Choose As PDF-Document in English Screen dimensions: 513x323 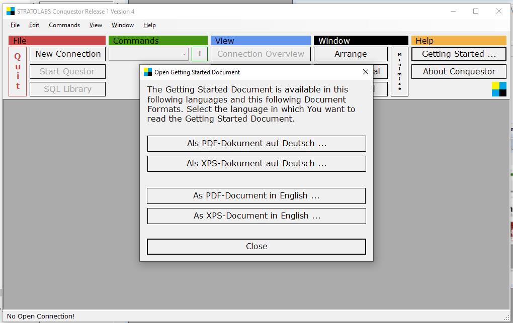coord(256,196)
